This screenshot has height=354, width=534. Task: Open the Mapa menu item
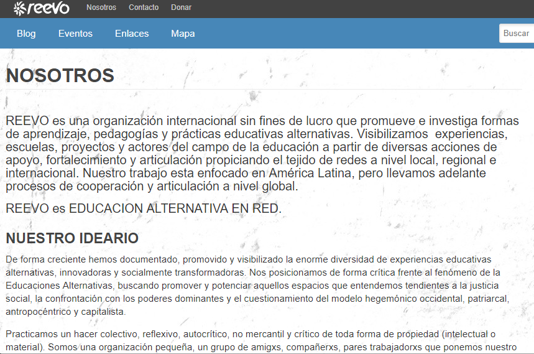click(183, 34)
